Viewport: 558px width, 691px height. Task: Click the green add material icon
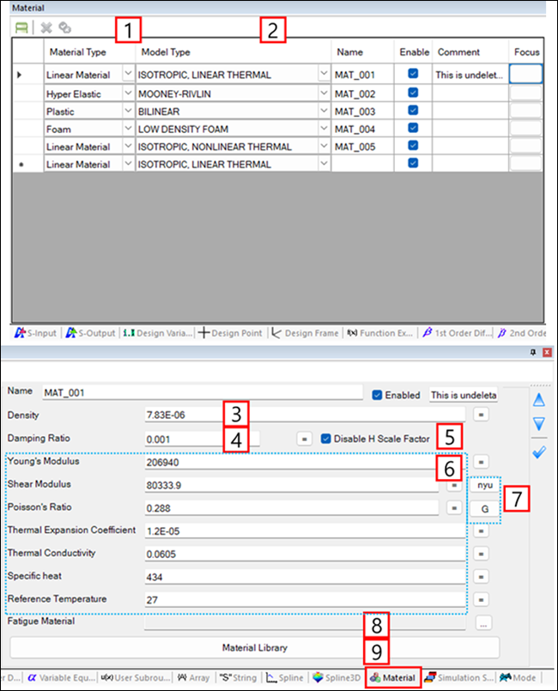(x=21, y=27)
